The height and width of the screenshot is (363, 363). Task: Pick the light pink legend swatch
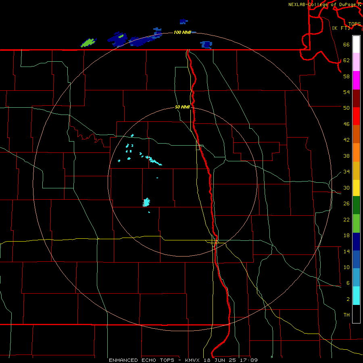click(x=356, y=62)
